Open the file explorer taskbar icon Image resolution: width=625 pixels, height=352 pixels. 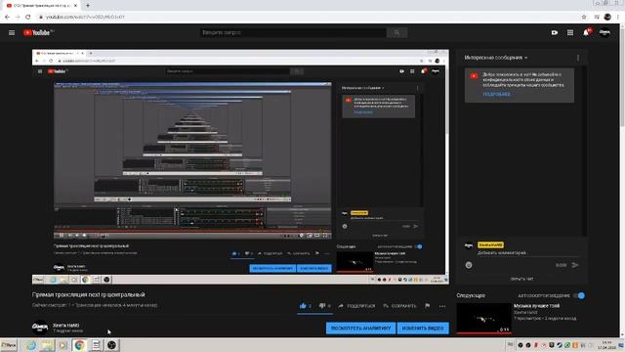click(x=47, y=345)
